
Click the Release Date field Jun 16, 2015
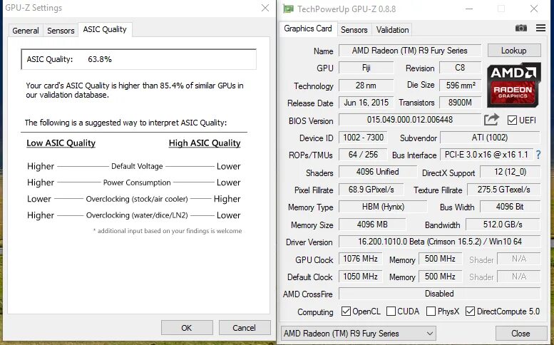click(366, 103)
